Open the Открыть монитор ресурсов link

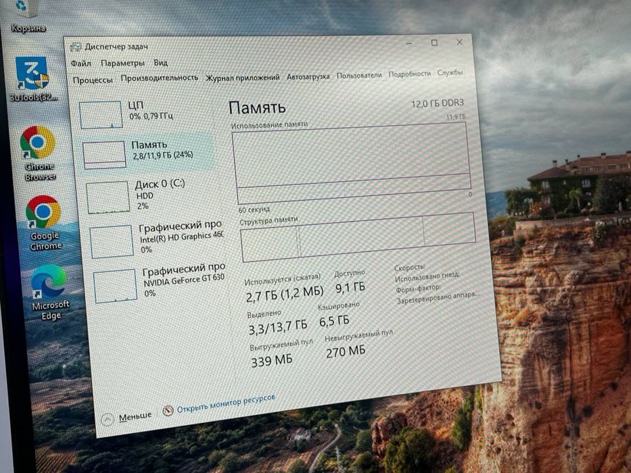(226, 403)
